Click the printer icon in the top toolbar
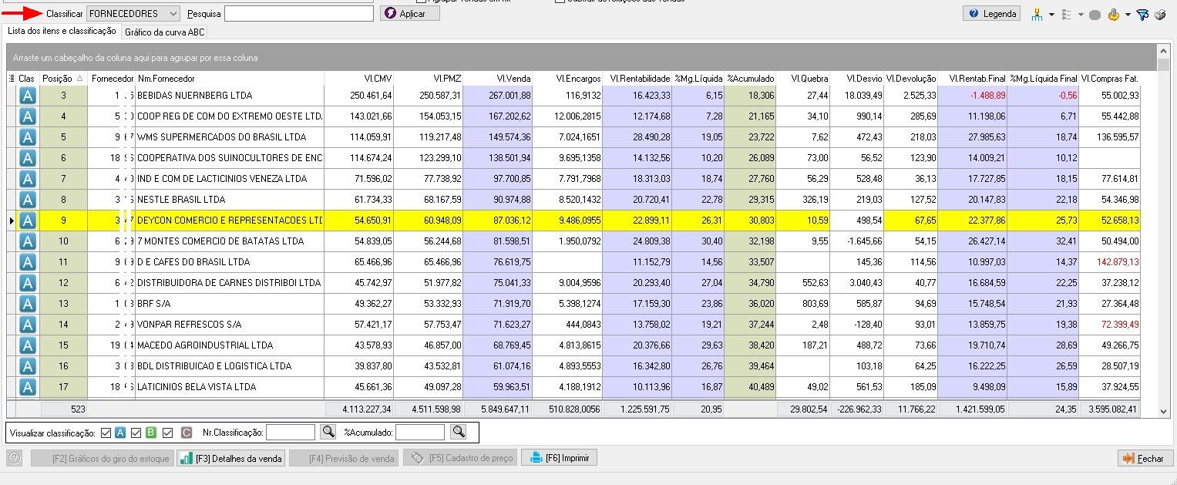The width and height of the screenshot is (1177, 485). [1160, 14]
